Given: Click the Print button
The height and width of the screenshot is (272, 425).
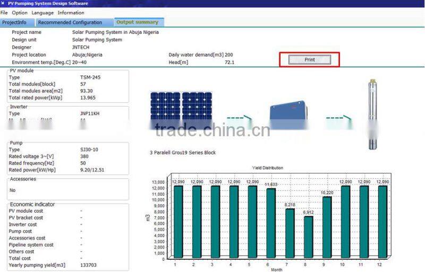Looking at the screenshot, I should 310,59.
